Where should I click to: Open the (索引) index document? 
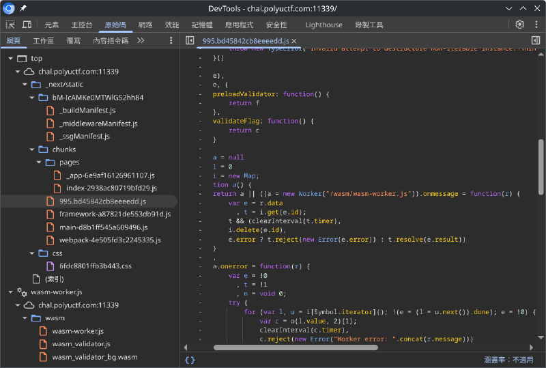55,279
